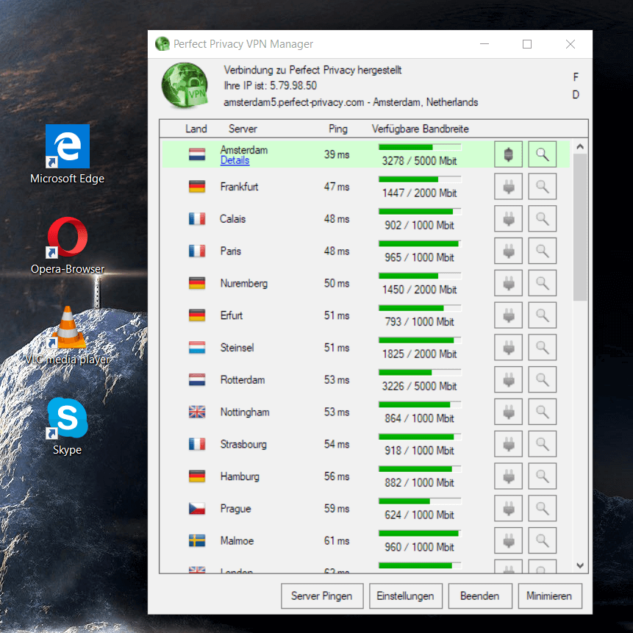Click the Amsterdam bandwidth progress bar
633x633 pixels.
click(x=420, y=147)
